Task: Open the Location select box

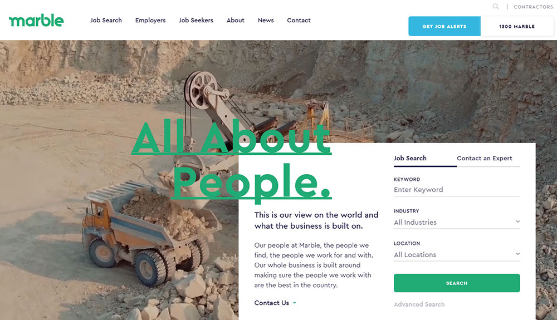Action: coord(457,255)
